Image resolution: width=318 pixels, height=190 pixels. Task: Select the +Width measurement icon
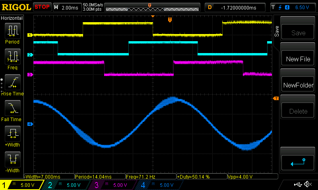[x=13, y=134]
